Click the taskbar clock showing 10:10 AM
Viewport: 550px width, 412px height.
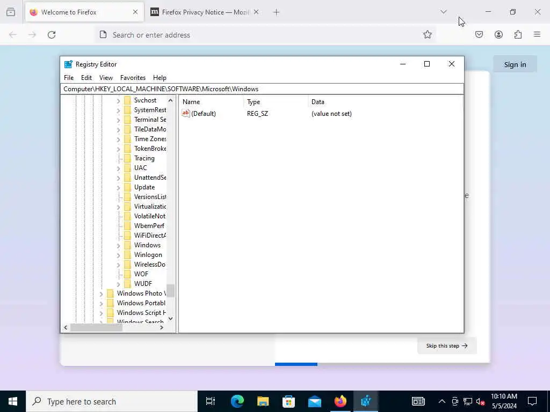504,401
